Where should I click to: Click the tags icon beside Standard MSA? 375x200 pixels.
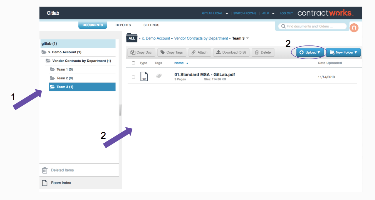click(x=159, y=76)
